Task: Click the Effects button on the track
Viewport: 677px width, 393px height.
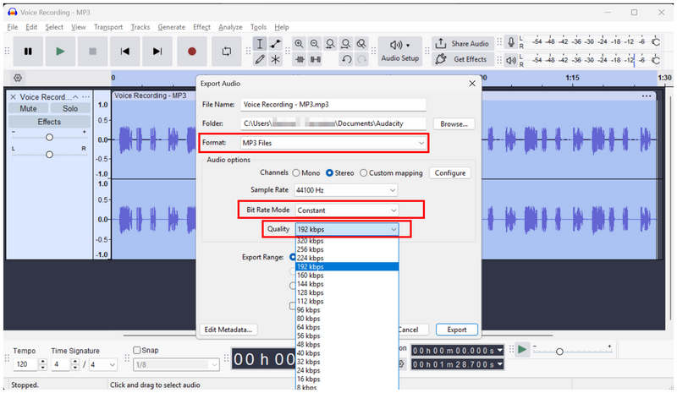Action: click(49, 122)
